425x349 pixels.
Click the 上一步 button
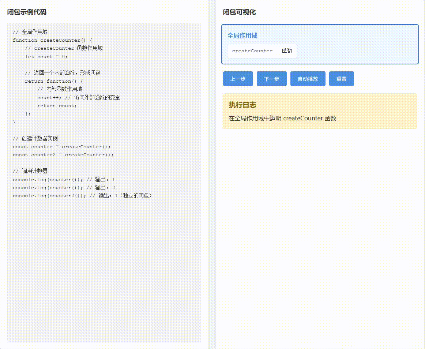pyautogui.click(x=238, y=79)
